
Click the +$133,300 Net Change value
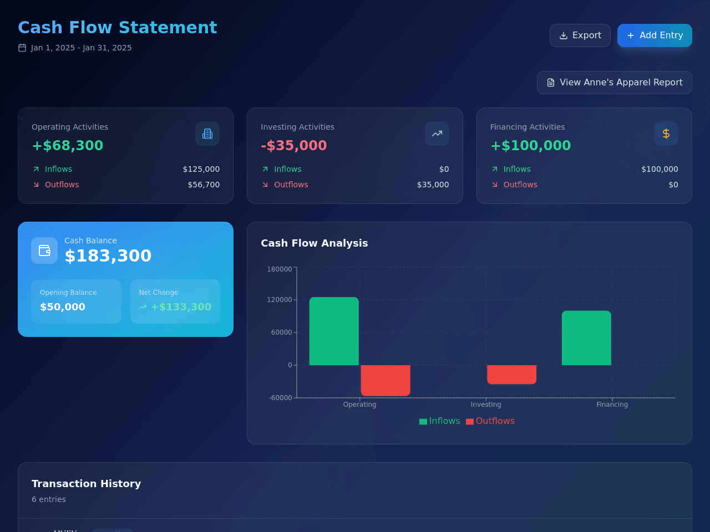tap(181, 307)
